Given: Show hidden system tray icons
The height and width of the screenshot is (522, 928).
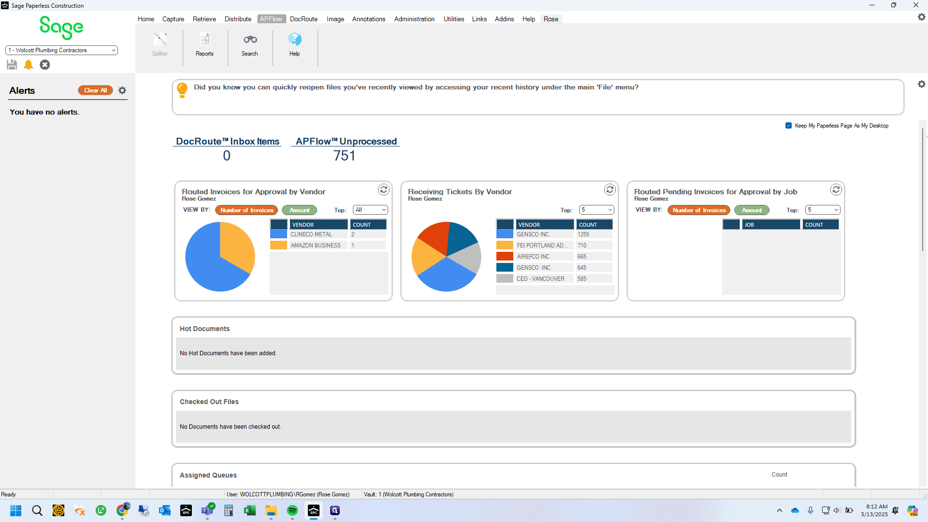Looking at the screenshot, I should pos(780,510).
